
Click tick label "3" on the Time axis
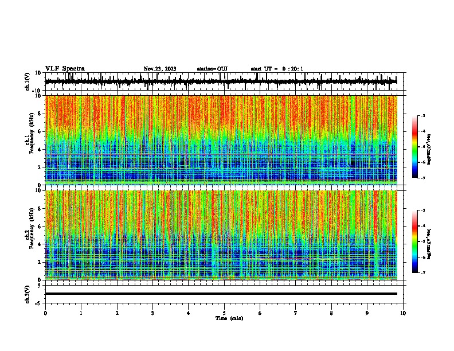point(152,313)
